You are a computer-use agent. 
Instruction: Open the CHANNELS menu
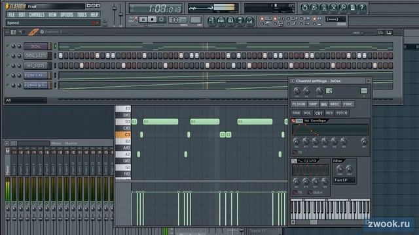pos(37,14)
